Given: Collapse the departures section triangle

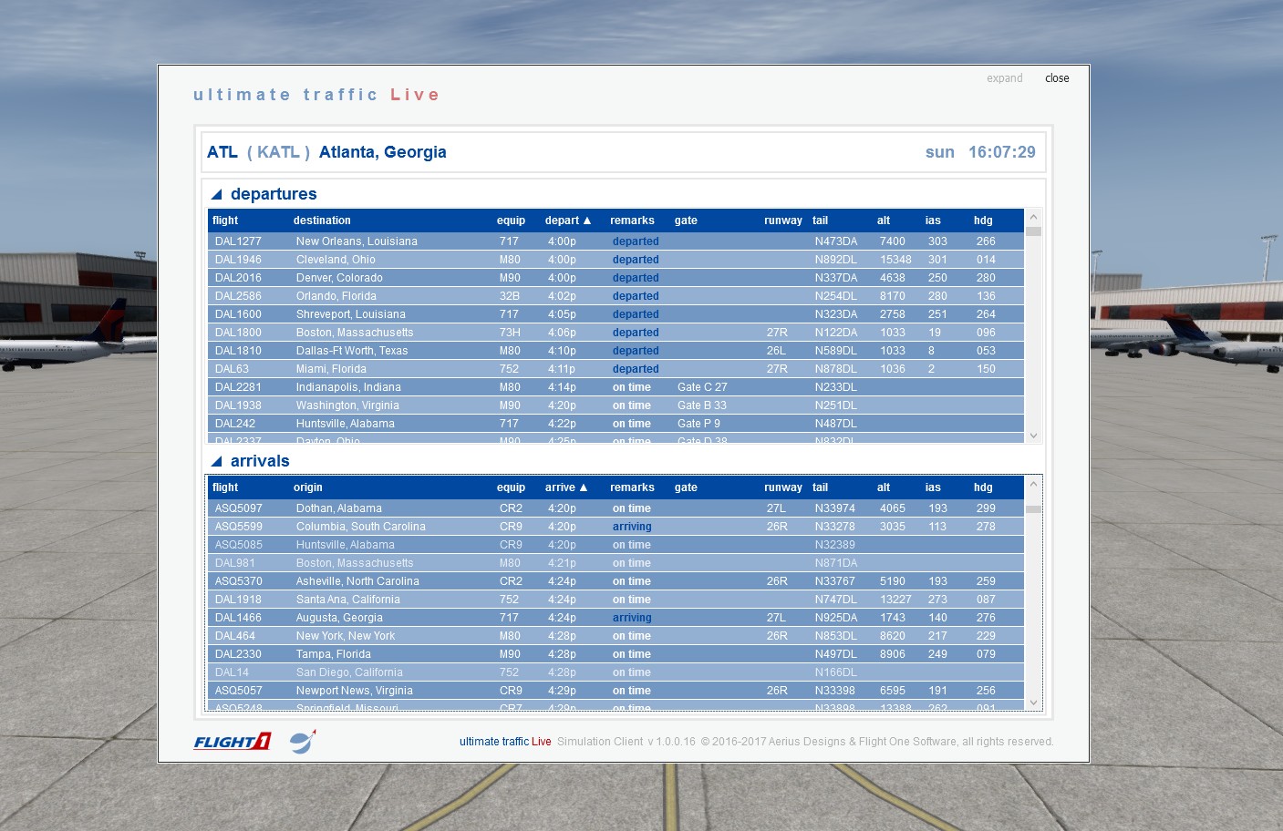Looking at the screenshot, I should [217, 194].
